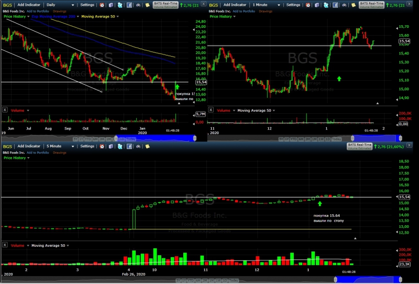Click the BGS ticker symbol in the Daily chart
This screenshot has width=419, height=284.
(x=7, y=5)
